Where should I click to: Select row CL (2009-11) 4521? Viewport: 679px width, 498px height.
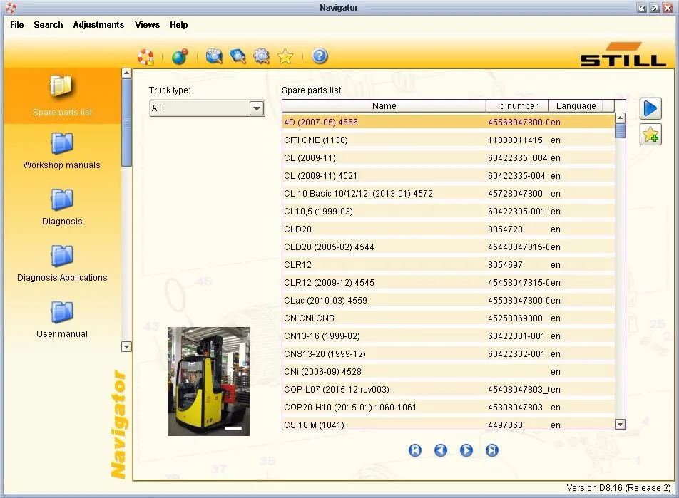tap(448, 176)
